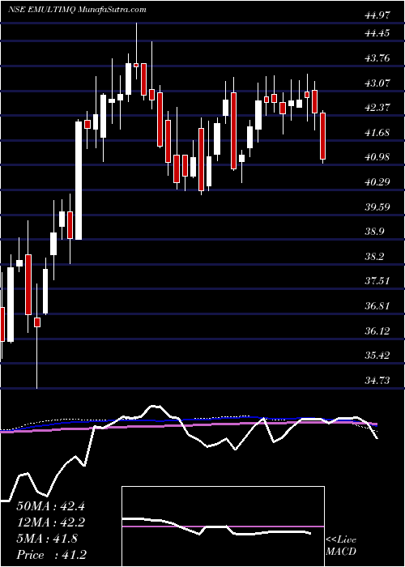
Task: Select the 43.07 price axis label
Action: (x=377, y=83)
